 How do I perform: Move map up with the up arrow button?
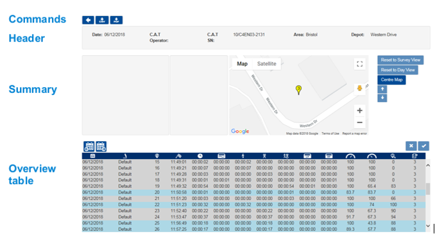(x=382, y=89)
